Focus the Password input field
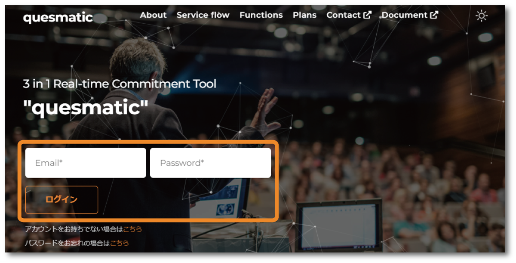 [210, 163]
